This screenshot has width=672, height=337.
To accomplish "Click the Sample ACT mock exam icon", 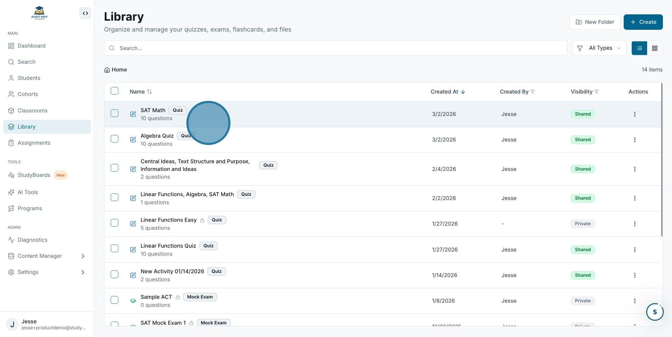I will (133, 301).
